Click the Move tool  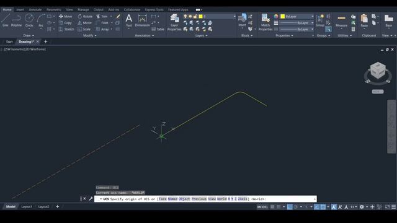65,17
